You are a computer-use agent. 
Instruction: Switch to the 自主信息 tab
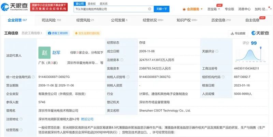click(x=252, y=20)
